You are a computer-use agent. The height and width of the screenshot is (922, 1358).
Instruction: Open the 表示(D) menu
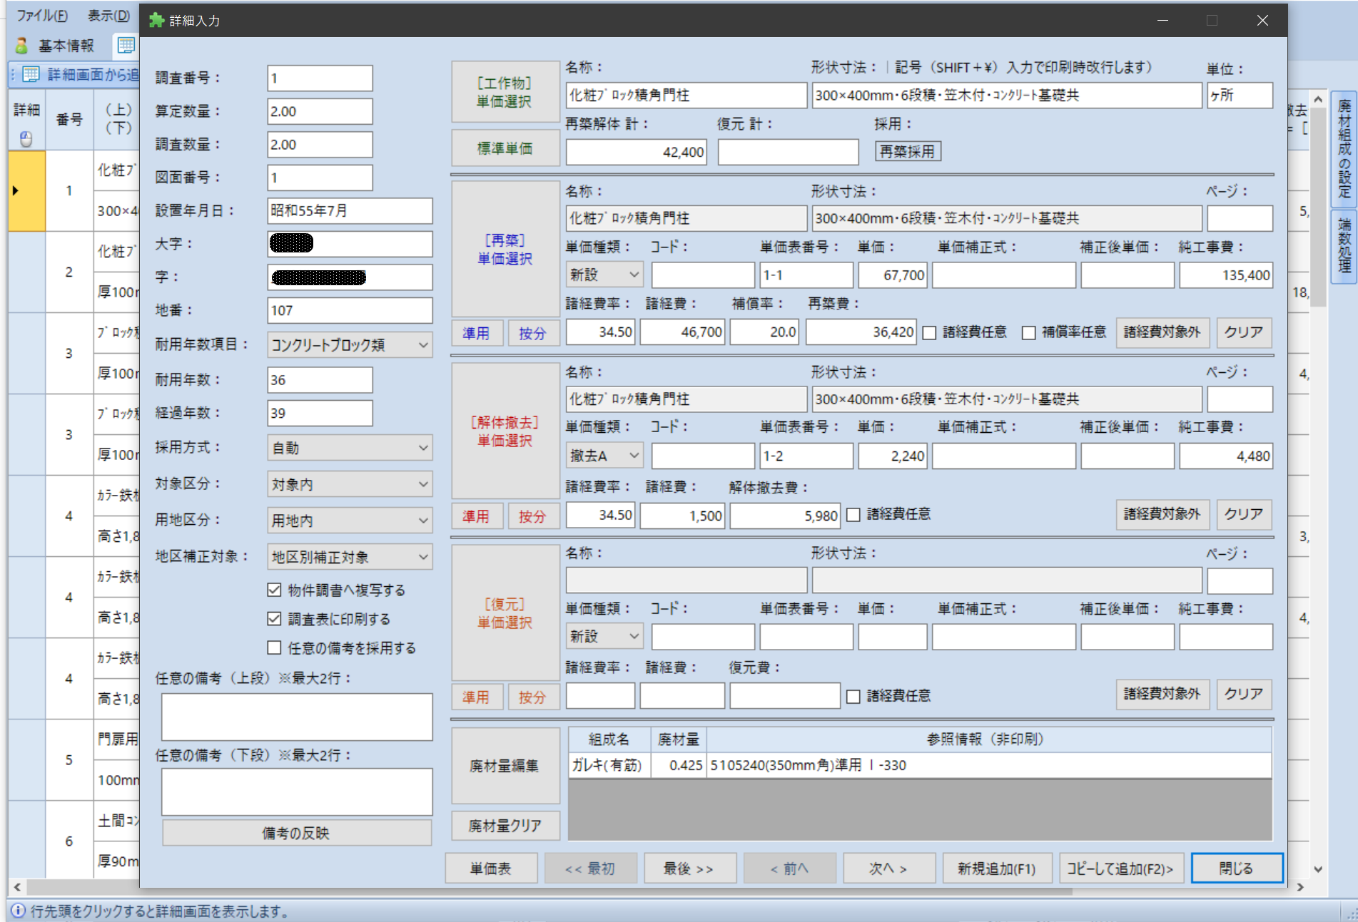click(x=108, y=15)
